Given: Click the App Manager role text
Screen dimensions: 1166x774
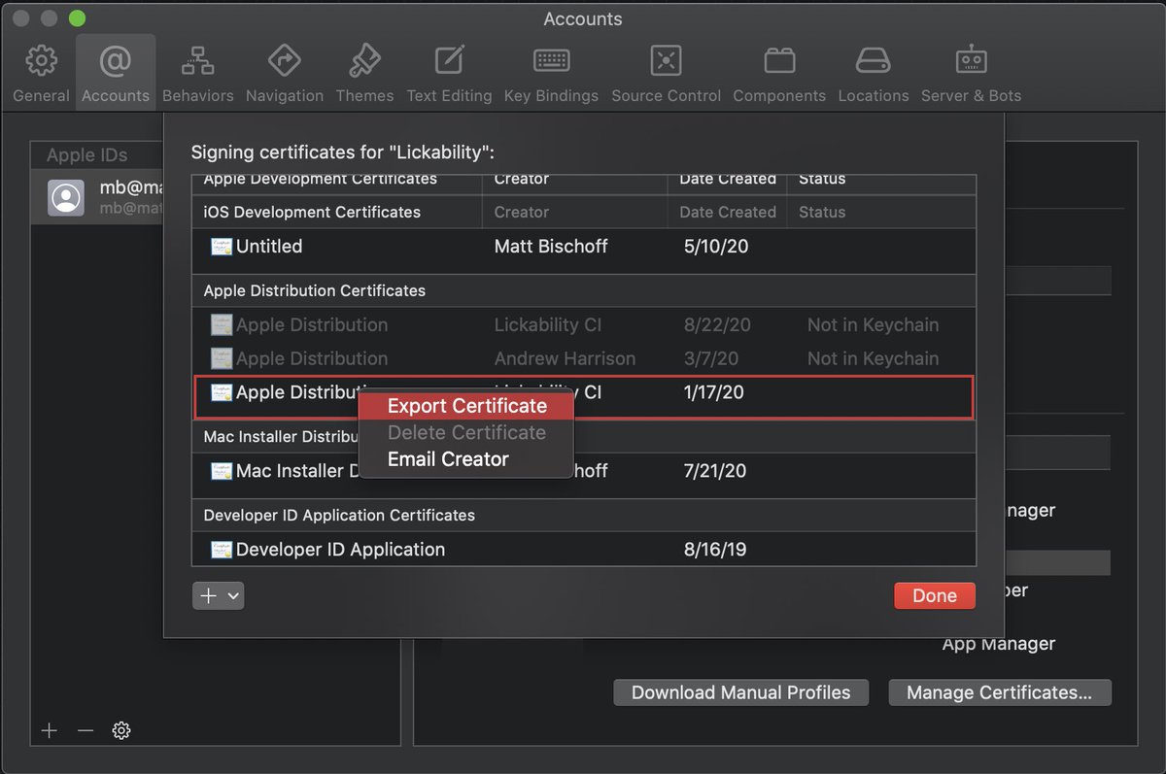Looking at the screenshot, I should (999, 644).
